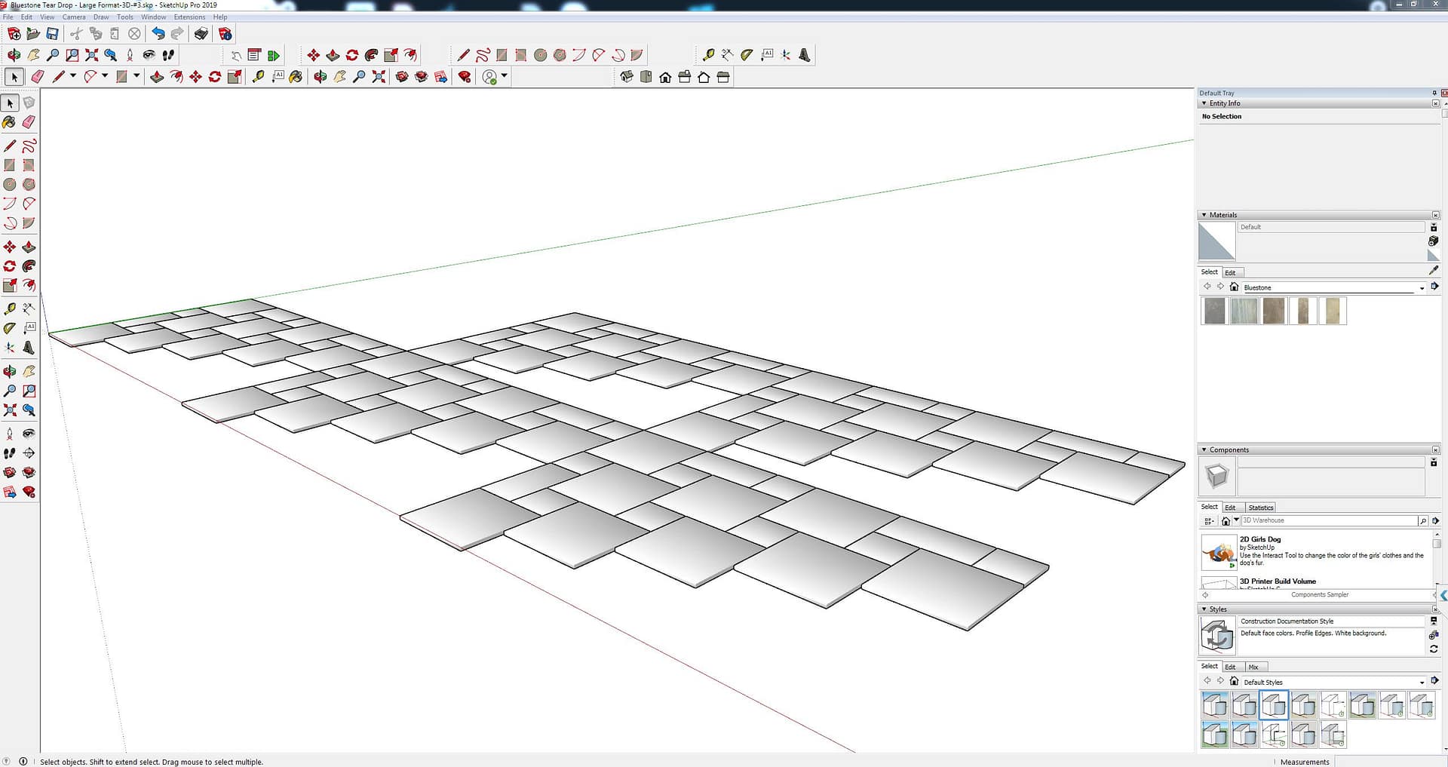
Task: Pick the first gray Bluestone material swatch
Action: (1214, 311)
